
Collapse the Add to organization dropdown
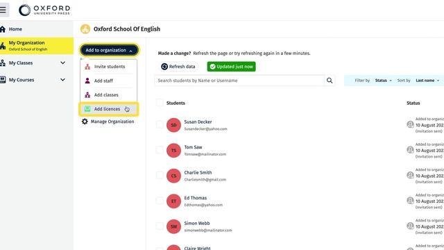coord(109,50)
